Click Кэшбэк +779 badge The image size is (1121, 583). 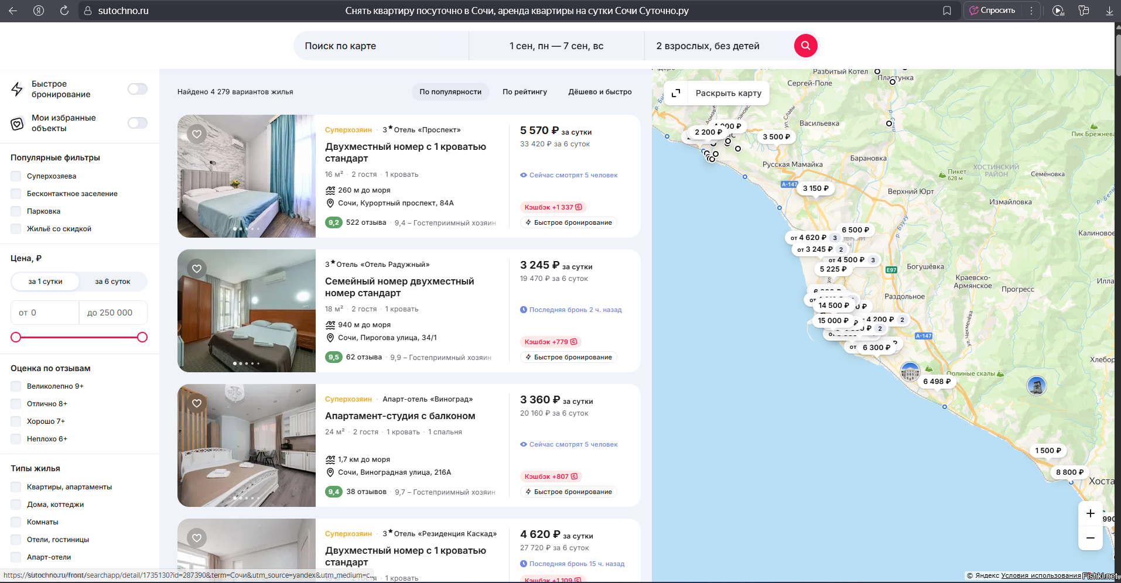click(x=551, y=342)
